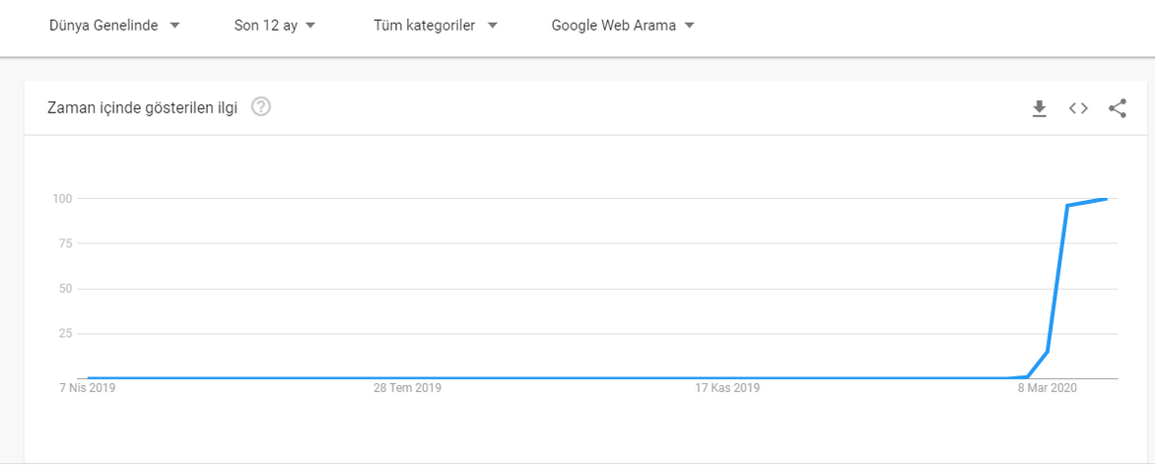Expand the Tüm kategoriler dropdown
This screenshot has height=468, width=1155.
[x=436, y=26]
